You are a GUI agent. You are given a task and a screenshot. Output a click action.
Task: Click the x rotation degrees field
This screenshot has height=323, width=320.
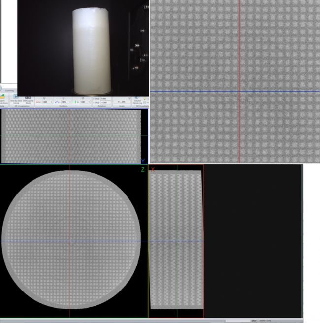[103, 99]
